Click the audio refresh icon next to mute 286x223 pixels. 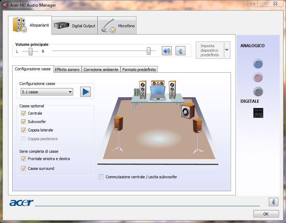click(x=181, y=51)
